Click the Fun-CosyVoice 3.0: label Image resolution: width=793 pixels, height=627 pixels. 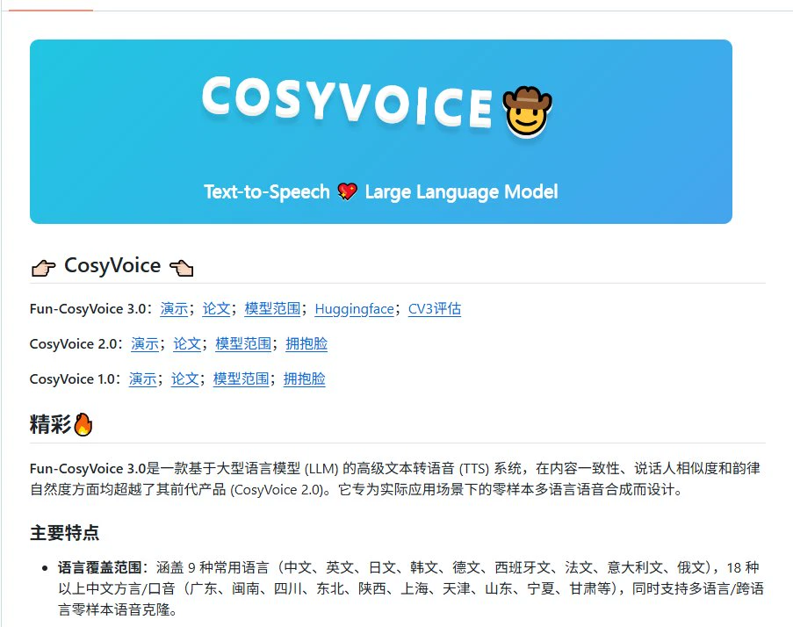coord(90,309)
